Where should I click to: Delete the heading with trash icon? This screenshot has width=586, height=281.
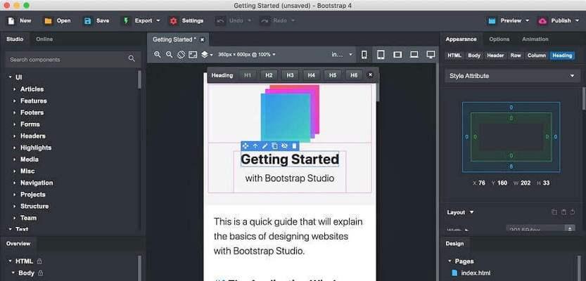pyautogui.click(x=294, y=146)
